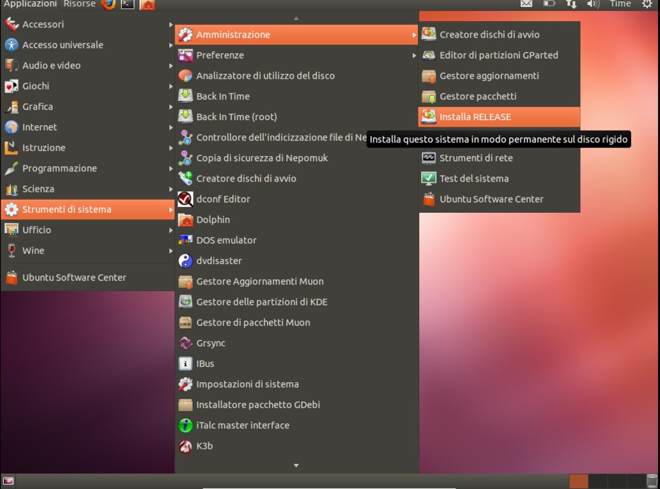Expand the Internet submenu arrow

click(171, 127)
